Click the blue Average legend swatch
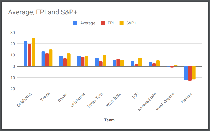The image size is (210, 131). (x=76, y=23)
